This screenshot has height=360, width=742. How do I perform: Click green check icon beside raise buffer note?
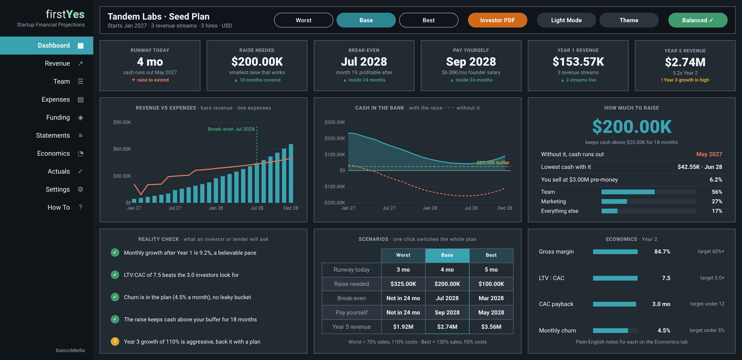tap(115, 319)
